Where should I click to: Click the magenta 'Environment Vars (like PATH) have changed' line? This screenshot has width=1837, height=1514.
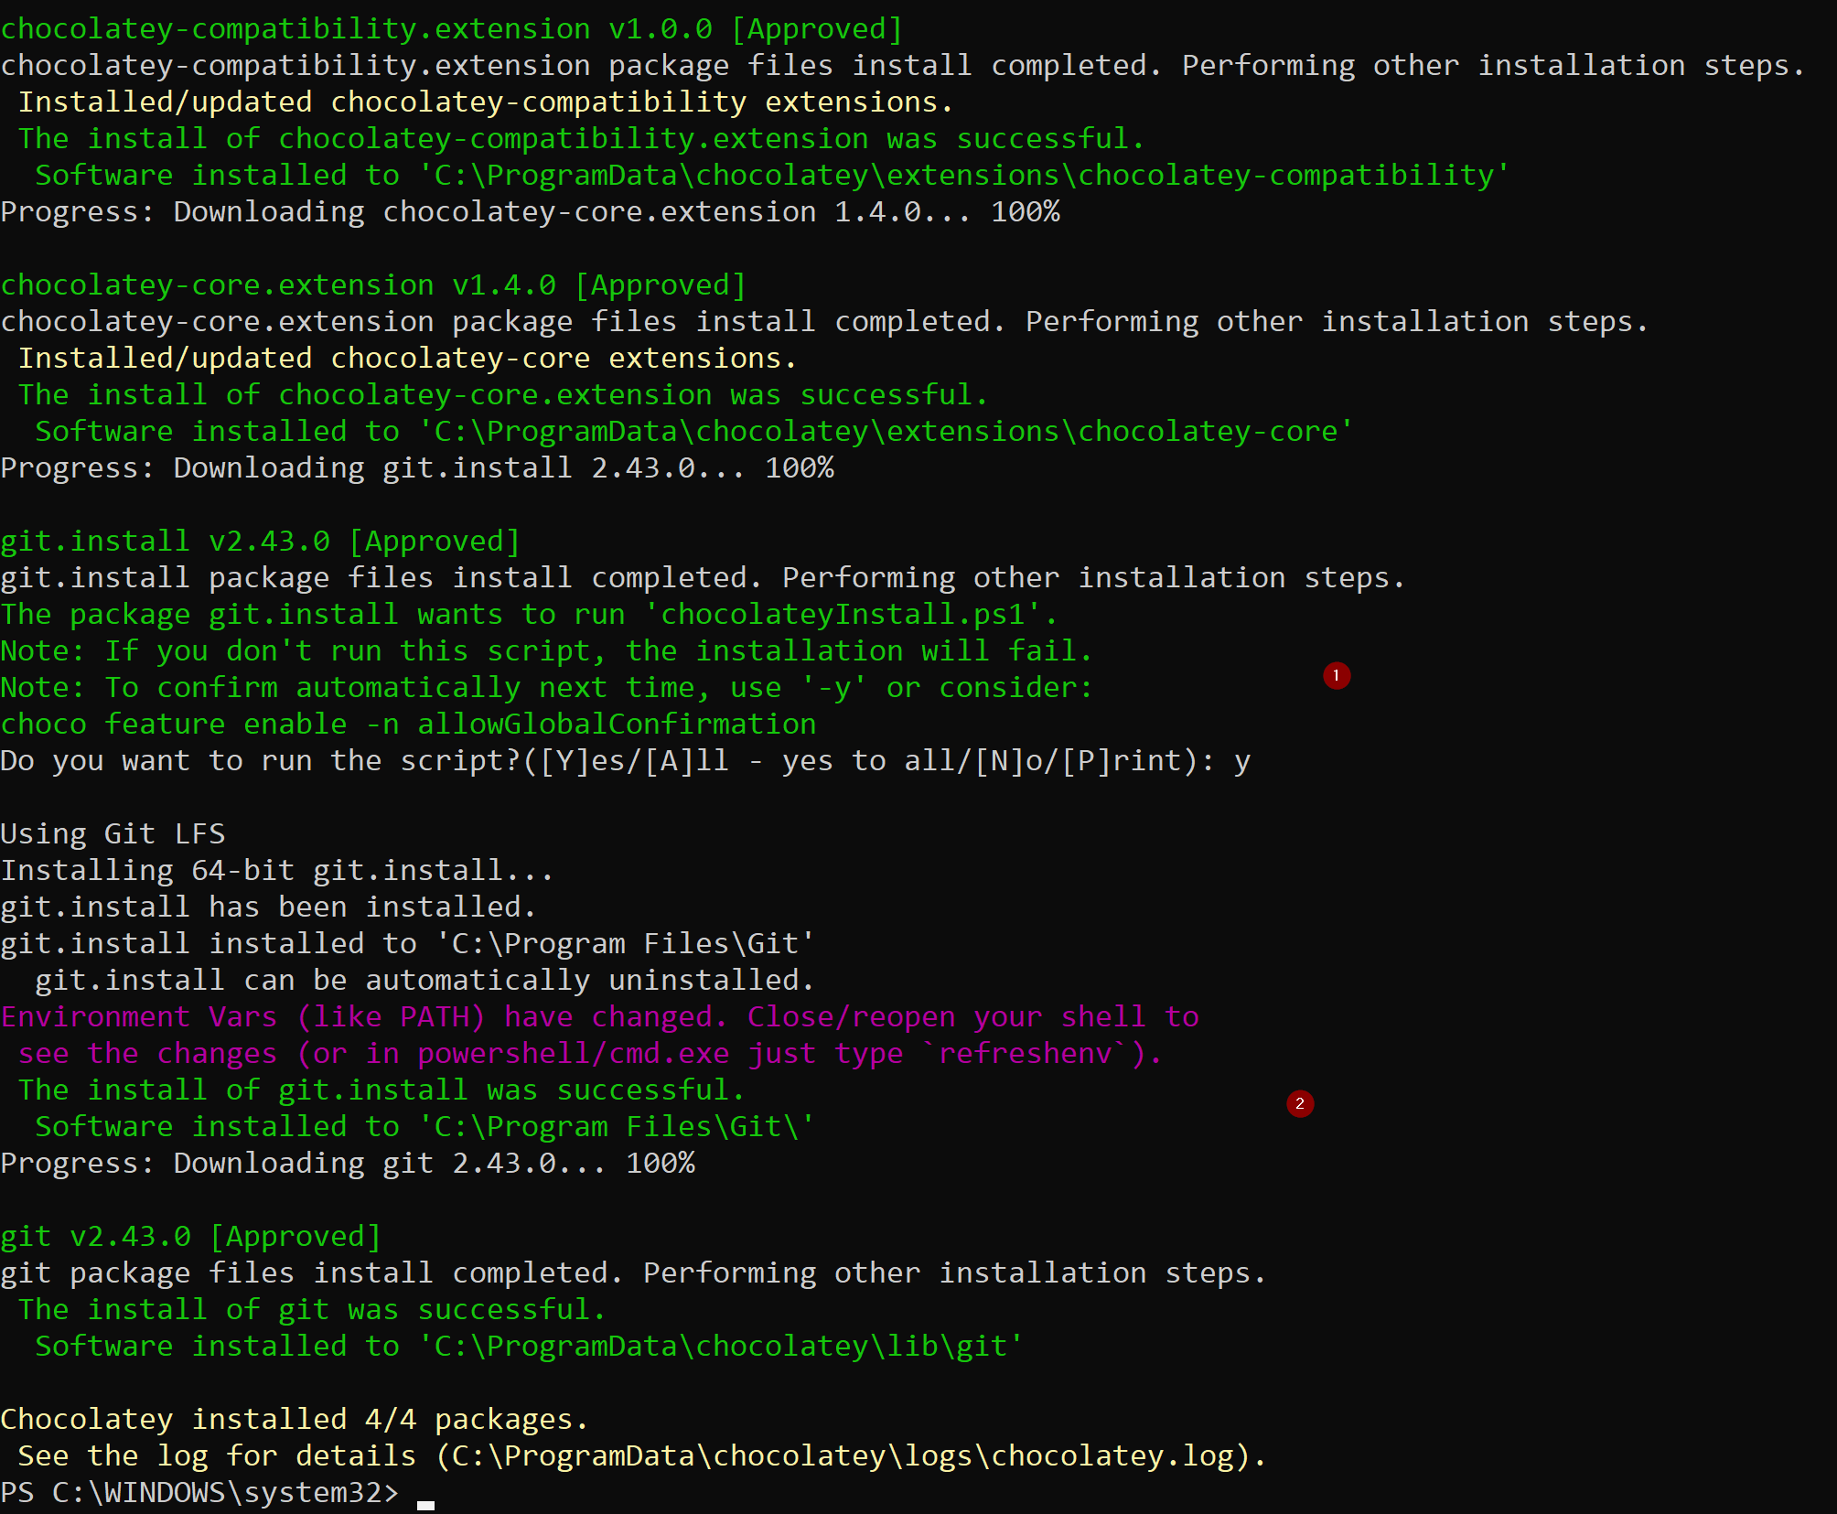pyautogui.click(x=600, y=1017)
